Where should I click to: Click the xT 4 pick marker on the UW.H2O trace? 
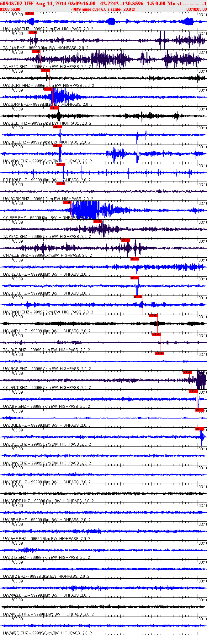(135, 259)
